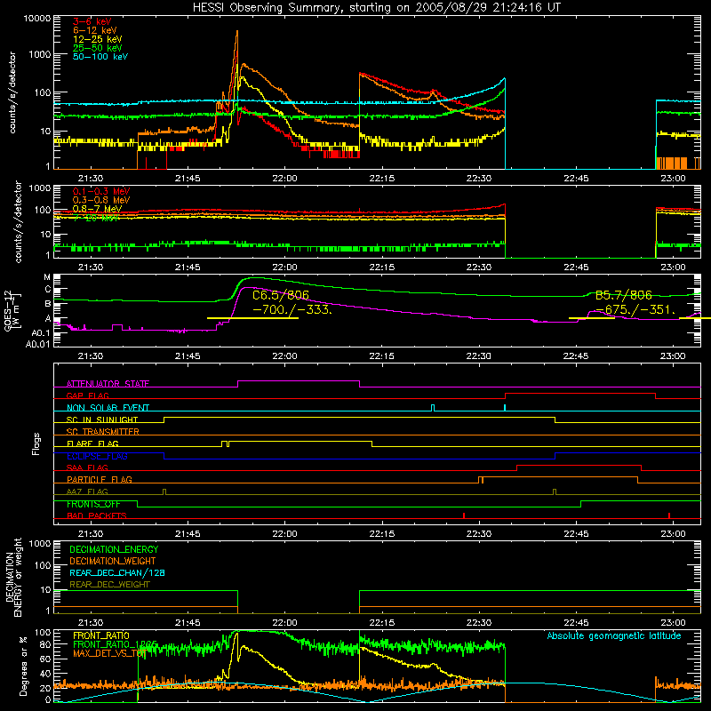Click the FRONT_RATIO legend entry
The width and height of the screenshot is (711, 711).
[101, 635]
